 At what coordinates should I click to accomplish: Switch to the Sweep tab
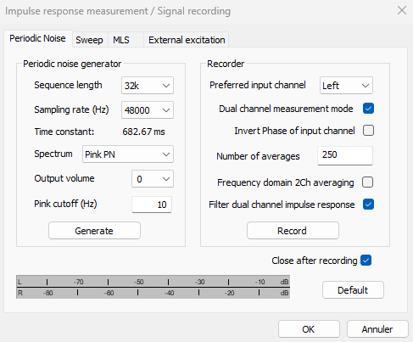(90, 40)
